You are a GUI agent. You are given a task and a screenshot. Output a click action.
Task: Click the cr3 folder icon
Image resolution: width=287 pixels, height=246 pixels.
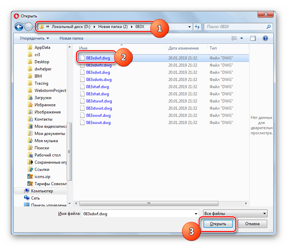[30, 55]
